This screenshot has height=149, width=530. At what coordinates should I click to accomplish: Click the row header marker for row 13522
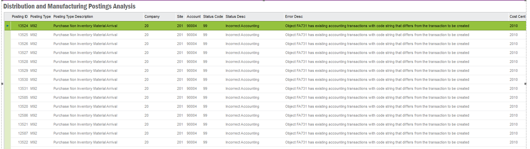[x=8, y=142]
